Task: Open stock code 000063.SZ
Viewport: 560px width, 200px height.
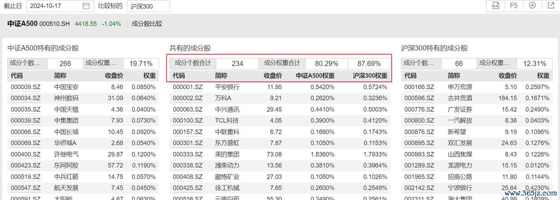Action: pos(188,109)
